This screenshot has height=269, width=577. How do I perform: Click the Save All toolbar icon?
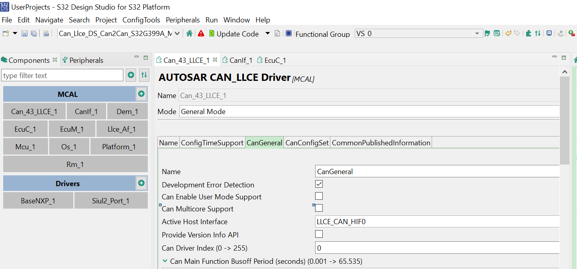tap(33, 34)
